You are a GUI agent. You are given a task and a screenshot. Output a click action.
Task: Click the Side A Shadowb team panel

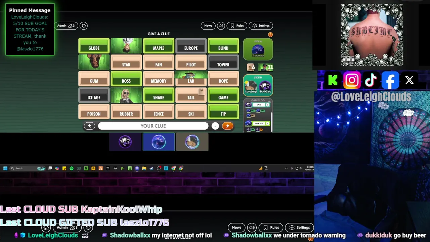tap(258, 49)
